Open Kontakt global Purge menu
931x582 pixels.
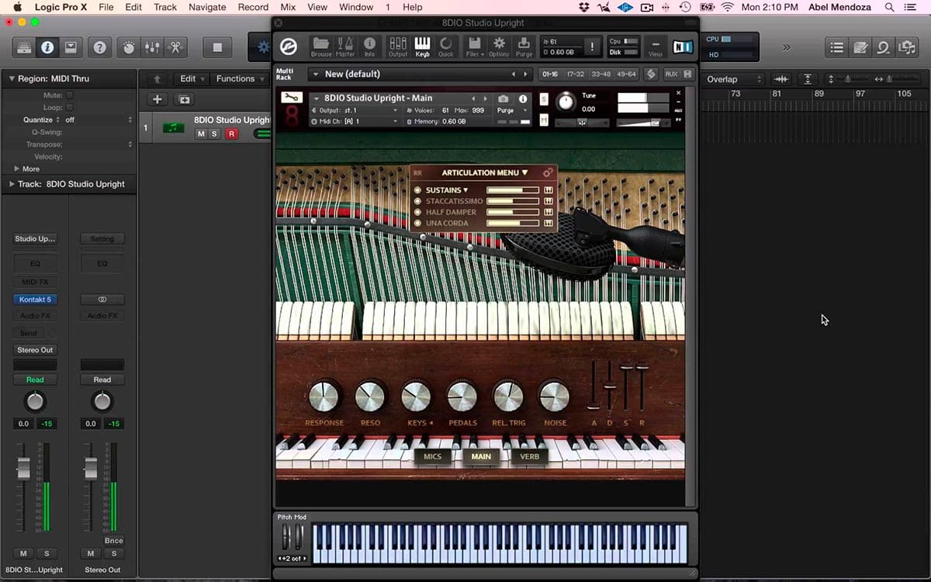click(x=524, y=47)
